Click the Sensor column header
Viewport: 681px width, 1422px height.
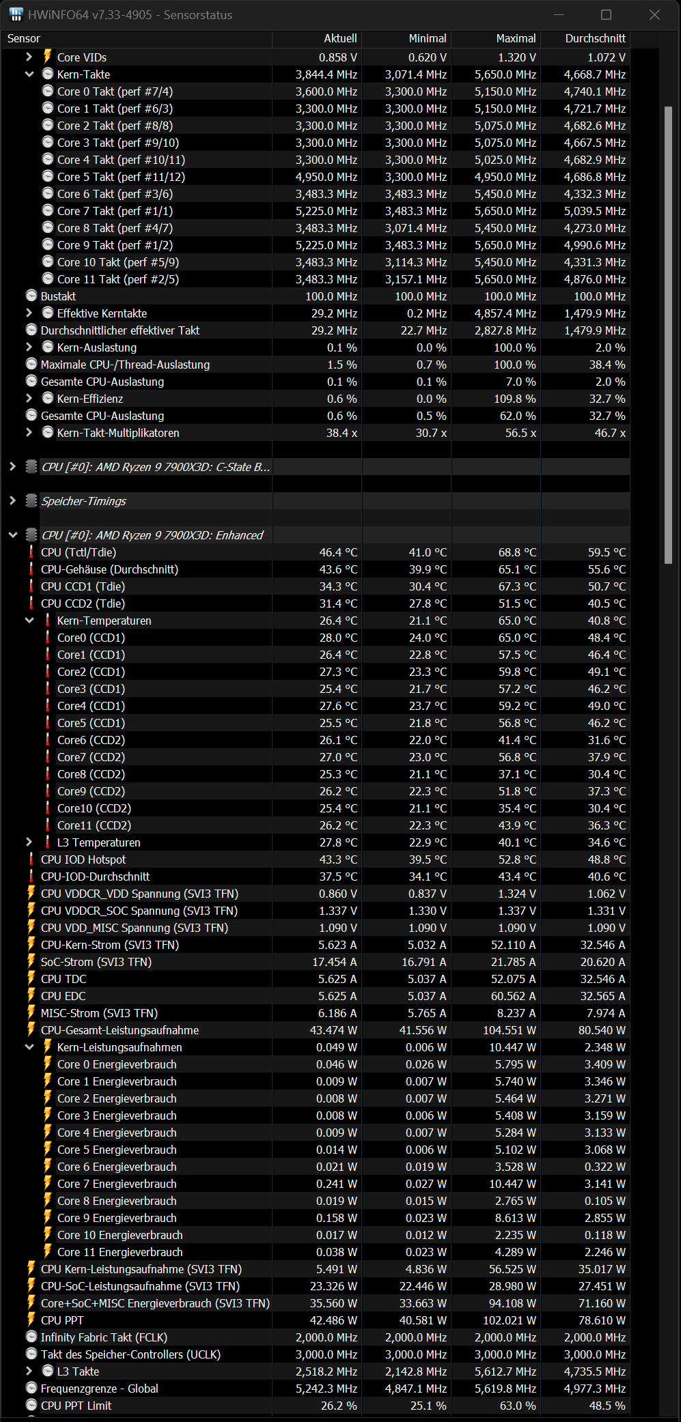(137, 39)
